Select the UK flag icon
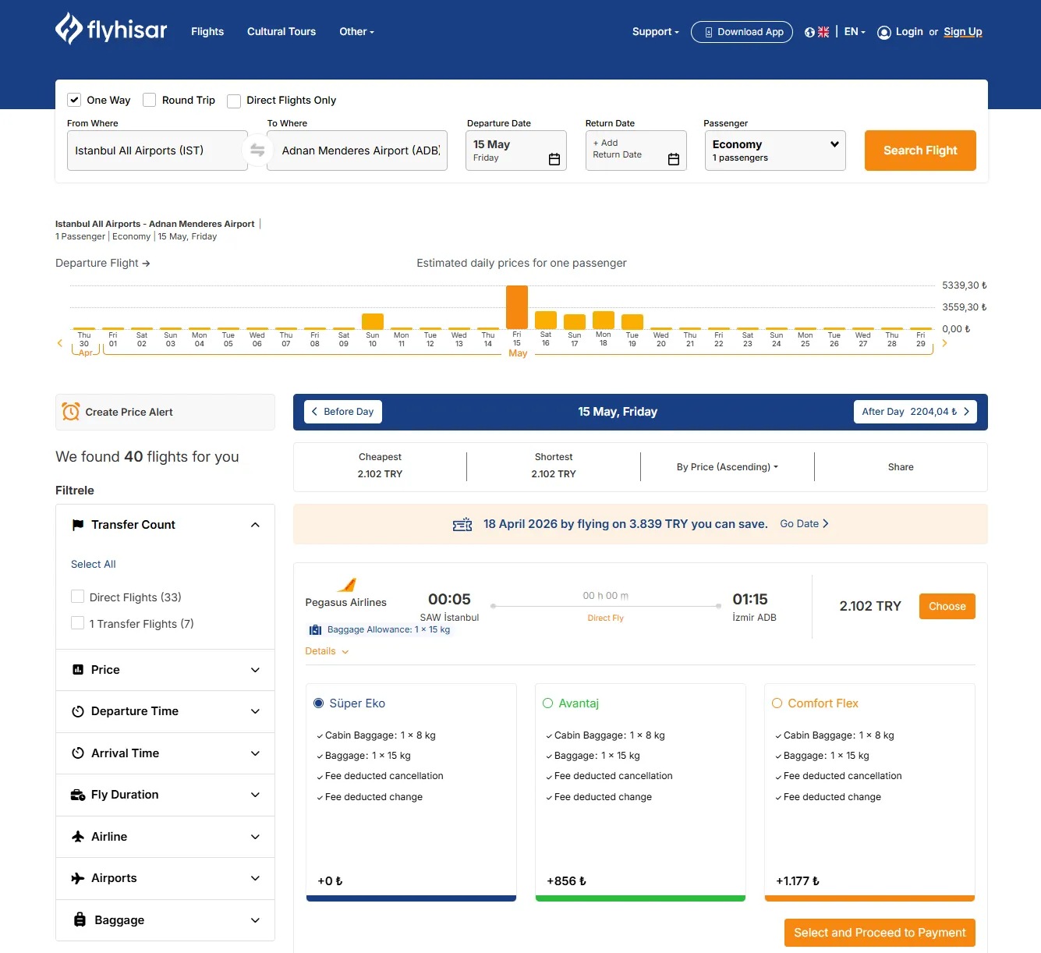The image size is (1041, 953). click(x=823, y=31)
